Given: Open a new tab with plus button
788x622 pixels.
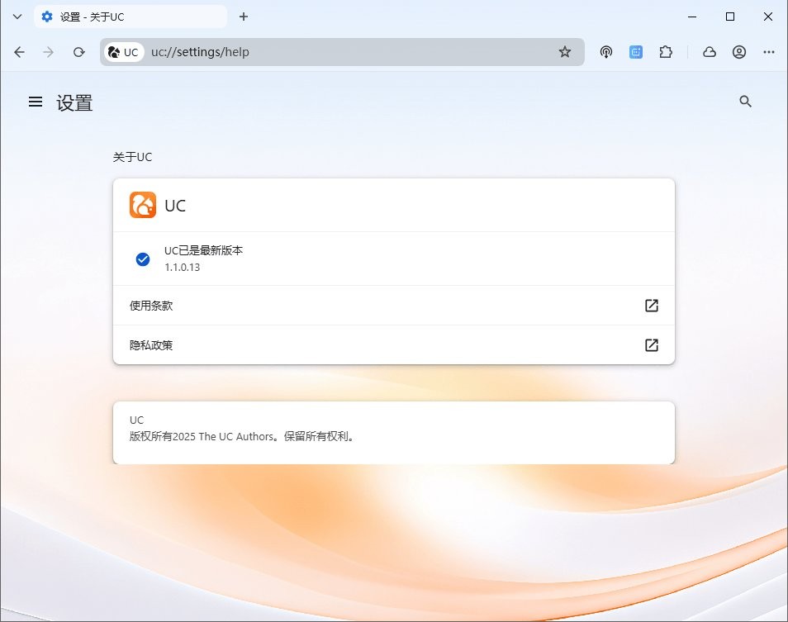Looking at the screenshot, I should [244, 17].
